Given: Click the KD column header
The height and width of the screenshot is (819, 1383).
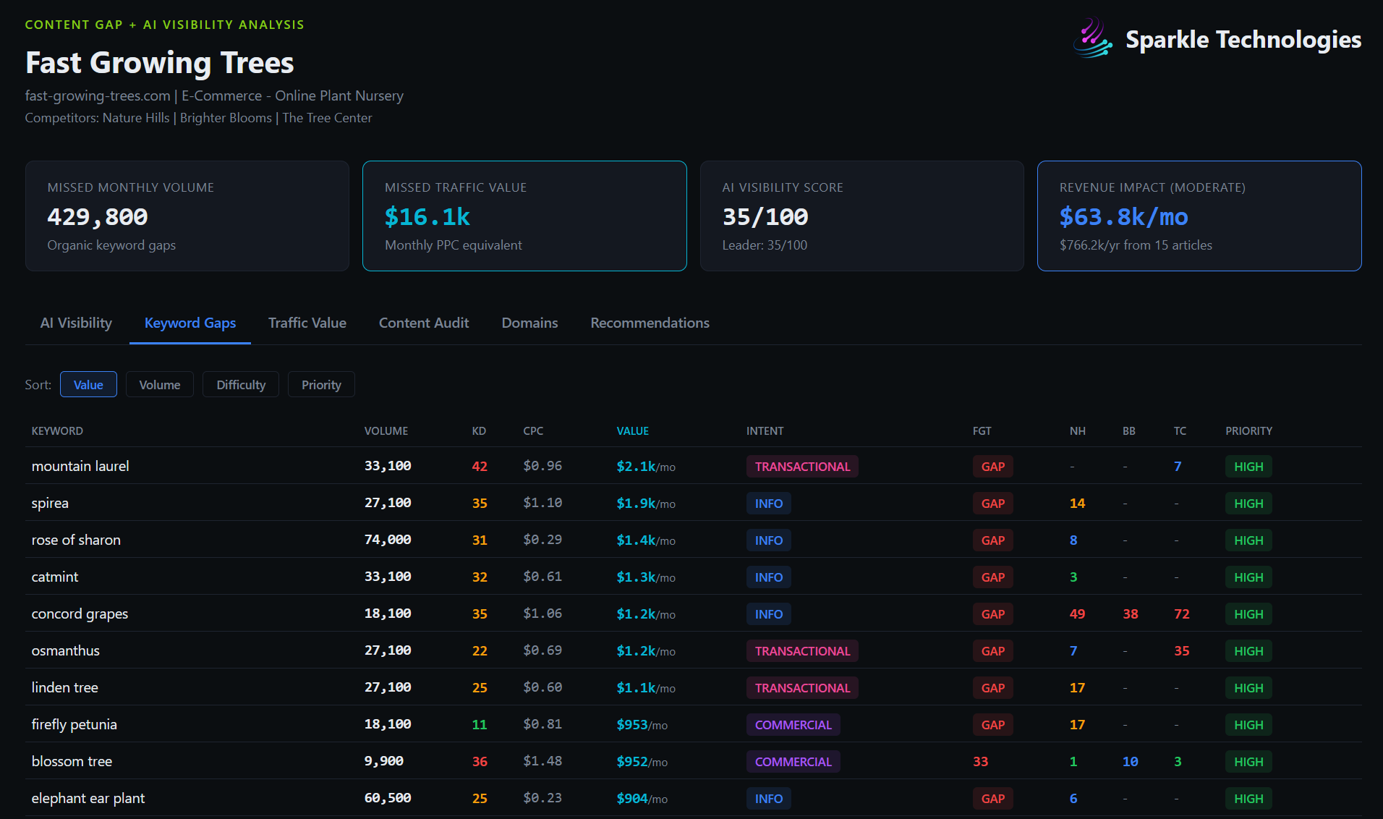Looking at the screenshot, I should pyautogui.click(x=479, y=430).
